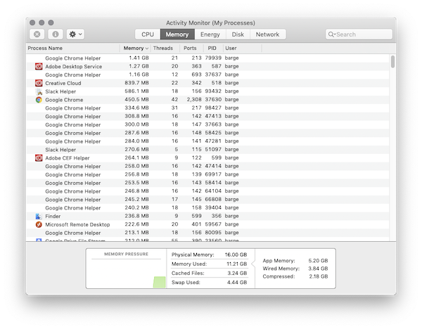Select the Google Chrome 450.5 MB row
The height and width of the screenshot is (329, 422).
point(207,100)
